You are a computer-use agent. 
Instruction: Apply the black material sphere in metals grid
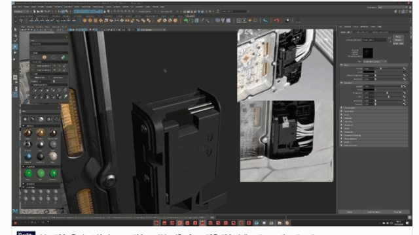[41, 156]
